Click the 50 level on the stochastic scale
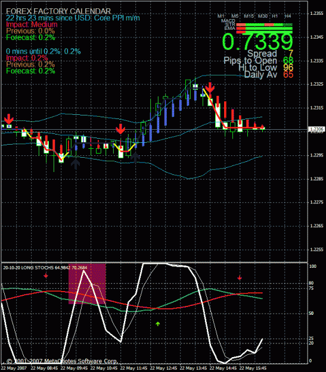The width and height of the screenshot is (326, 372). [311, 314]
